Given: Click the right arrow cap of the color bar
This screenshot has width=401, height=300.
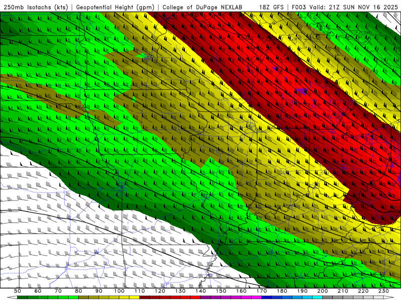Looking at the screenshot, I should point(389,297).
